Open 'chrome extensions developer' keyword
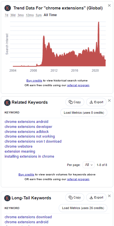 pos(28,127)
